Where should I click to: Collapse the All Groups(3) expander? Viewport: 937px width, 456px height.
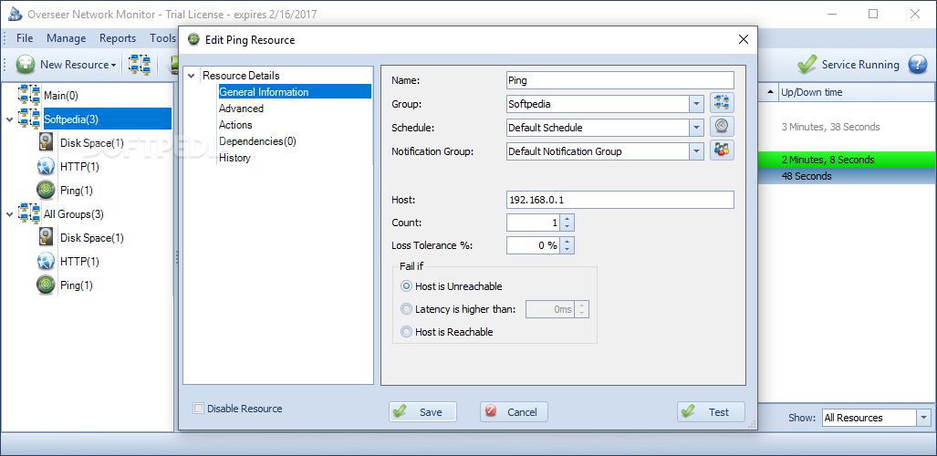pyautogui.click(x=9, y=214)
